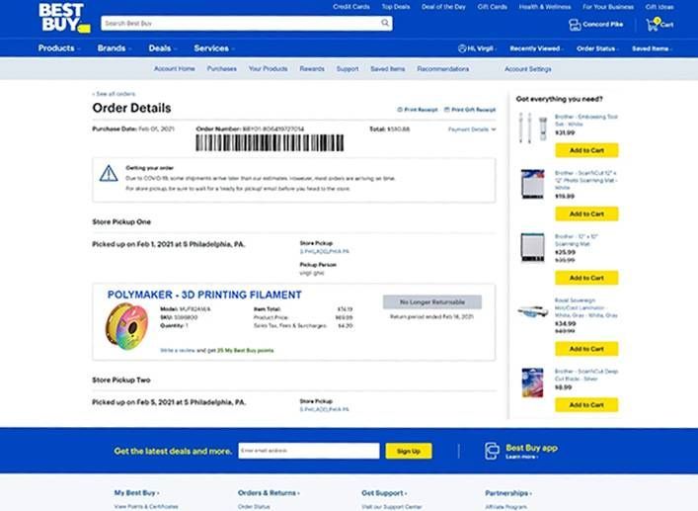The width and height of the screenshot is (698, 511).
Task: Open the Account Settings tab
Action: [x=528, y=69]
